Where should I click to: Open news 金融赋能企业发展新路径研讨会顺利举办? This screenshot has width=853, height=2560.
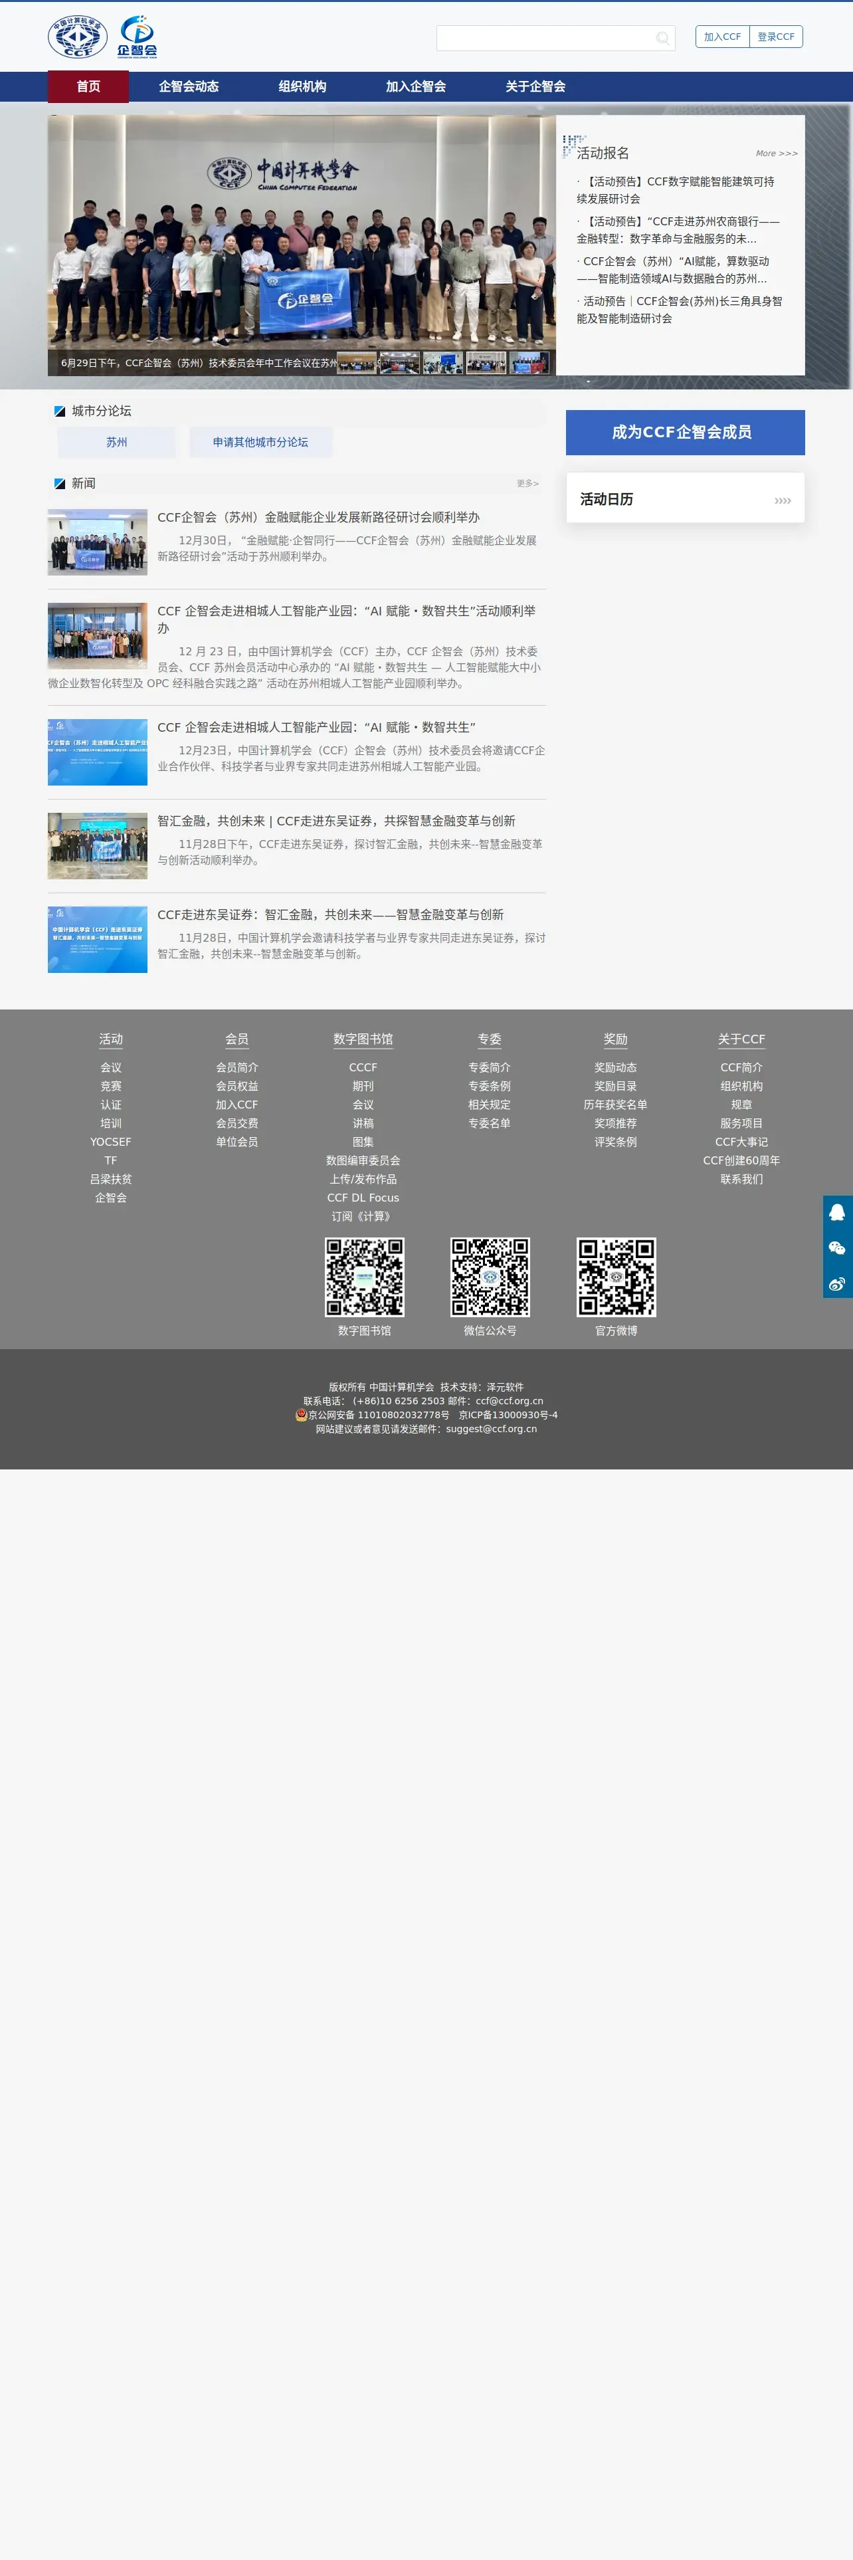coord(318,518)
